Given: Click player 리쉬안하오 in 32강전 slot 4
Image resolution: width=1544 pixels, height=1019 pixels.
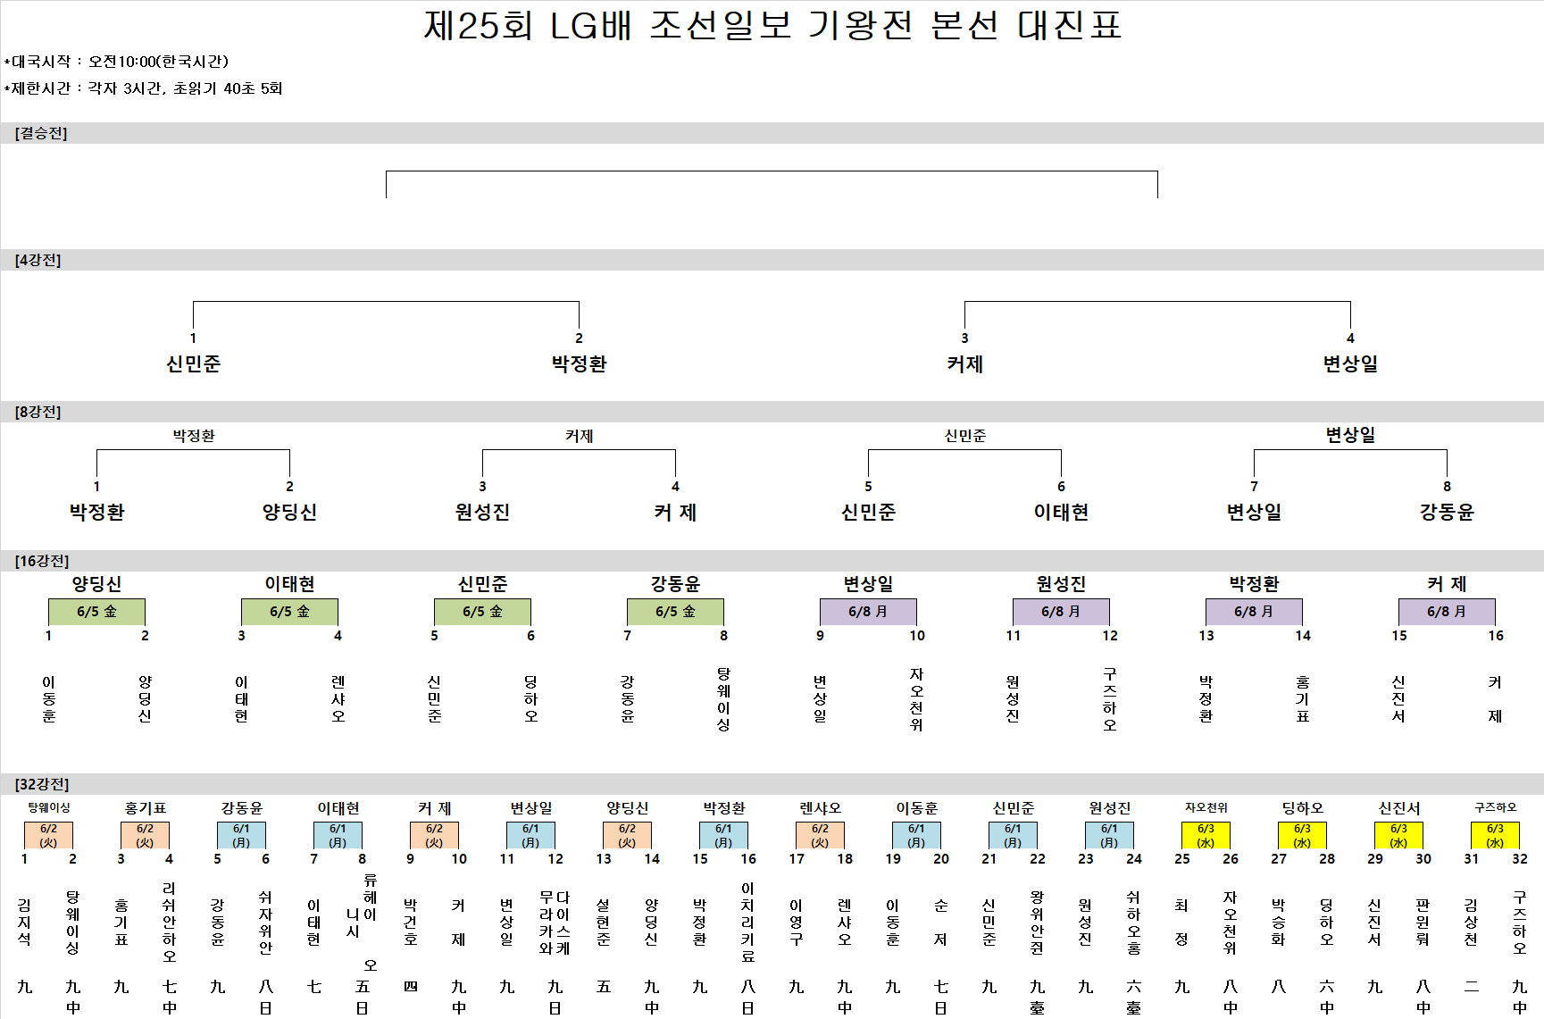Looking at the screenshot, I should tap(169, 923).
